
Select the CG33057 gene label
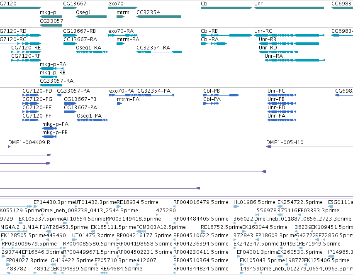(51, 21)
